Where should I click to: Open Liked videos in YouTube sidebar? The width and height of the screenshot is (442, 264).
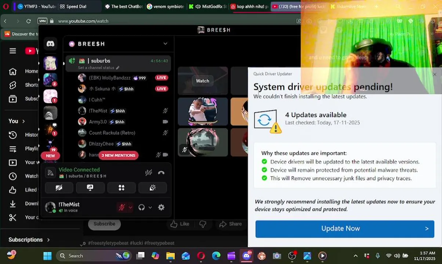pyautogui.click(x=23, y=190)
